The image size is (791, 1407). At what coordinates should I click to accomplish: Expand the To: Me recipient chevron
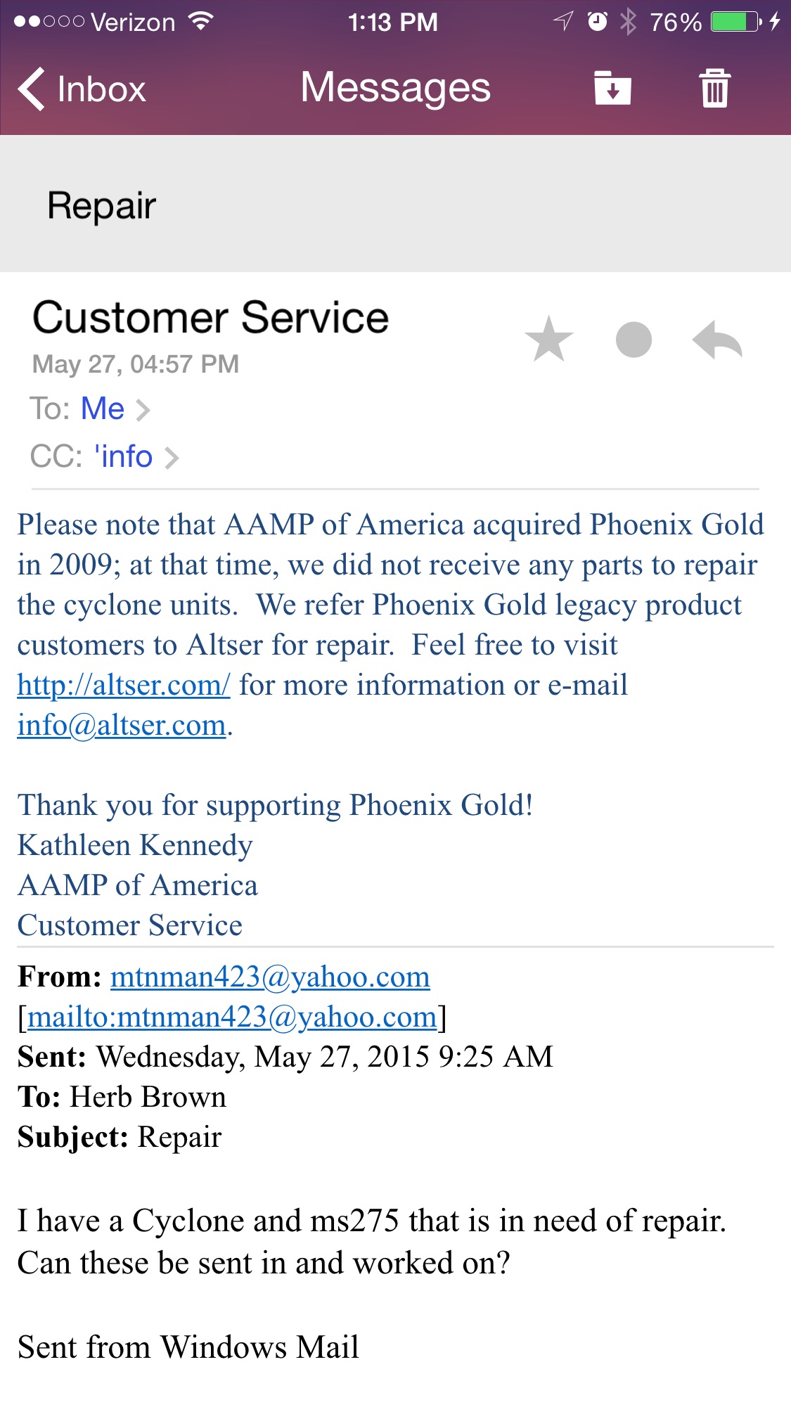click(x=143, y=410)
